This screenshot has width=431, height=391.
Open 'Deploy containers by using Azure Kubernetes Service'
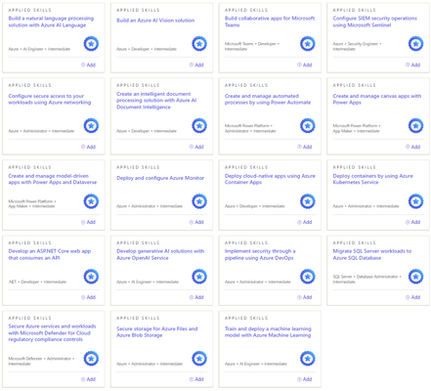372,179
